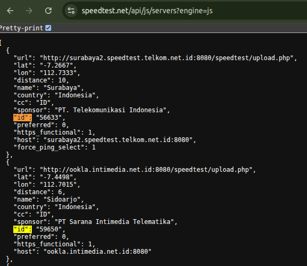Go back with the browser back arrow
Viewport: 307px width, 266px height.
point(10,11)
